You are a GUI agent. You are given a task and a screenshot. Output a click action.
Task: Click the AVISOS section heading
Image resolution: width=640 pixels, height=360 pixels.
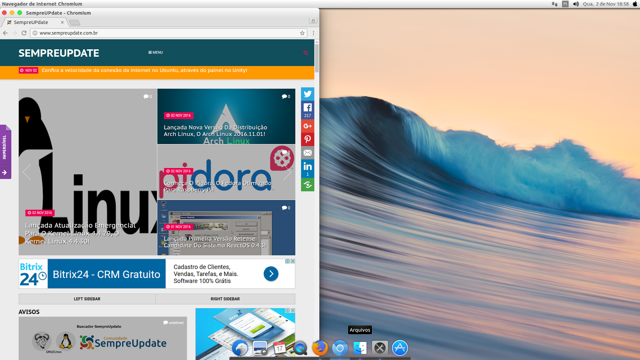pyautogui.click(x=29, y=312)
